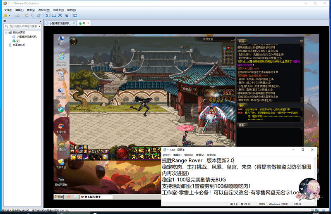Open the 普通 chat channel dropdown
The width and height of the screenshot is (331, 214).
[242, 125]
